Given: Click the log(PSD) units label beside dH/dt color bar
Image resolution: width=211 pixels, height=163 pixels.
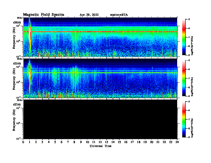Looking at the screenshot, I should (x=192, y=46).
